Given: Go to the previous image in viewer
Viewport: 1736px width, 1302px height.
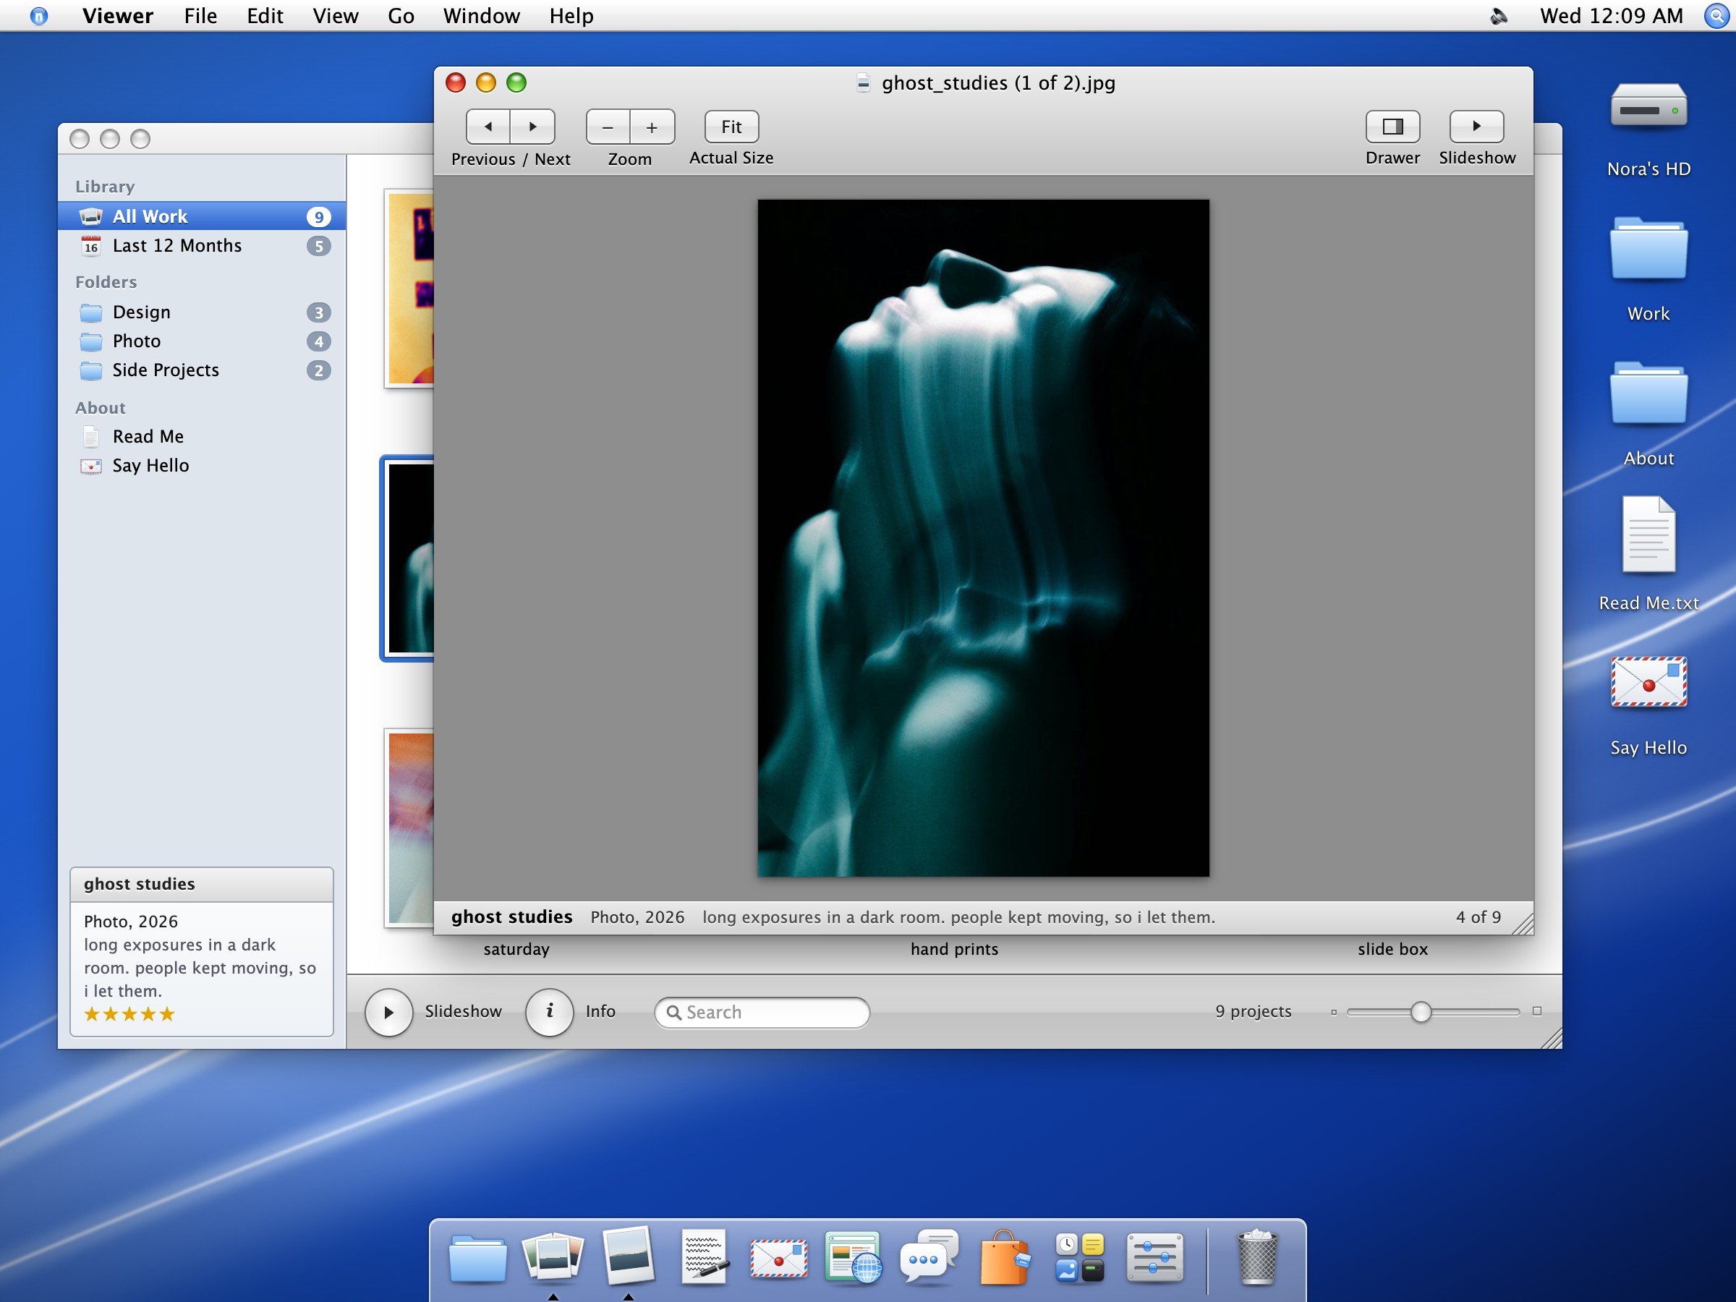Looking at the screenshot, I should pyautogui.click(x=488, y=127).
